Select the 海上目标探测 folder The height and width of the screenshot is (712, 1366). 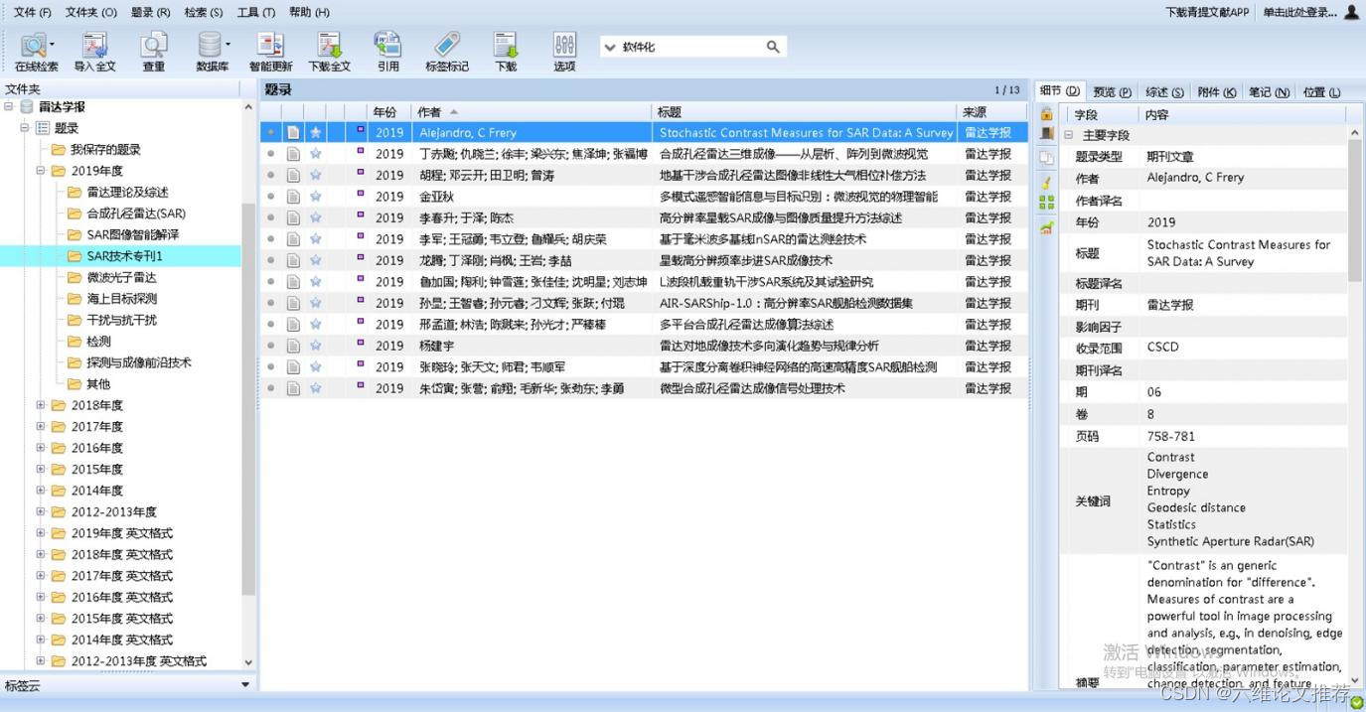[x=121, y=299]
